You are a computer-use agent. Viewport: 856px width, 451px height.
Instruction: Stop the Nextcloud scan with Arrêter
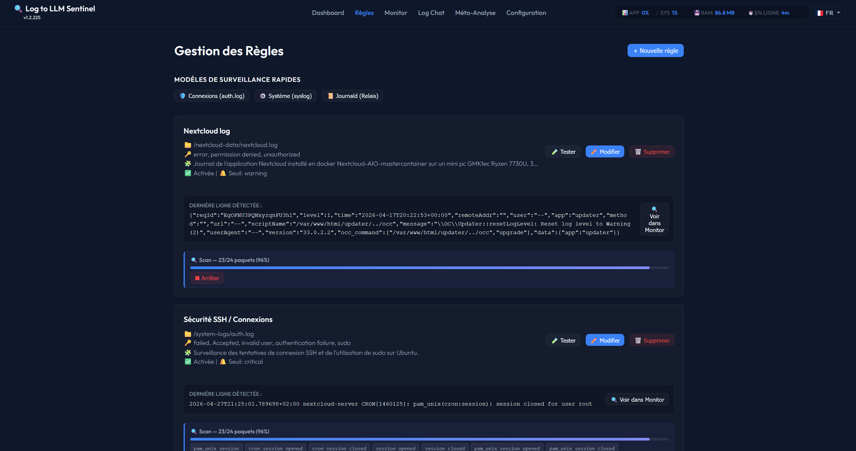(207, 278)
